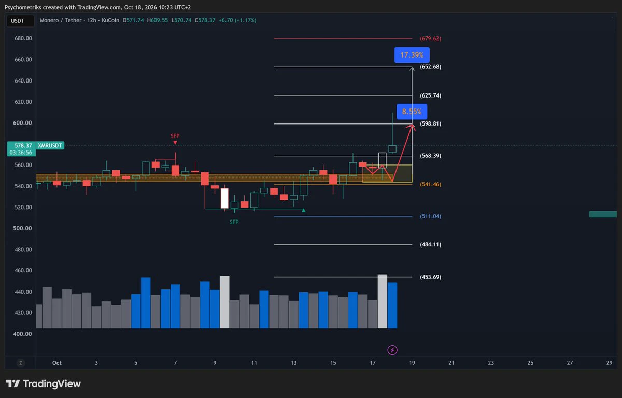
Task: Select the (453.69) level label
Action: 430,277
